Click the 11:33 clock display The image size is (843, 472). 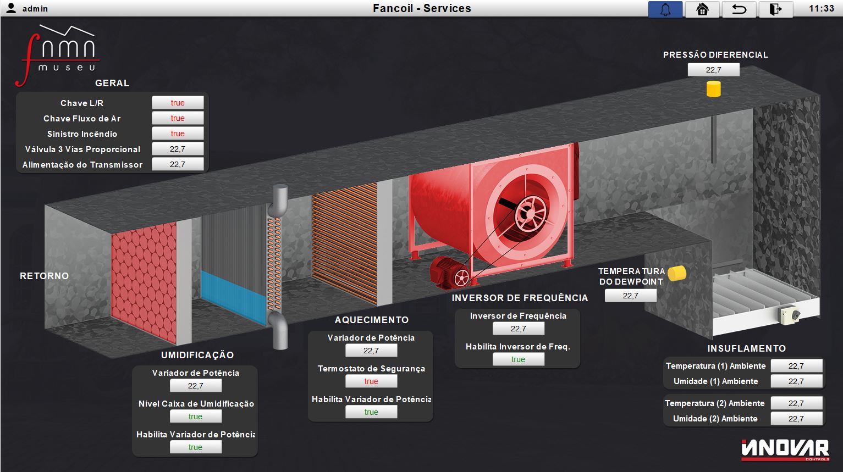822,8
